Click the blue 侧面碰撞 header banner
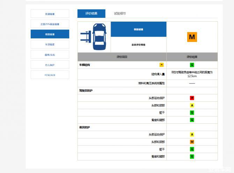The image size is (234, 173). 138,29
